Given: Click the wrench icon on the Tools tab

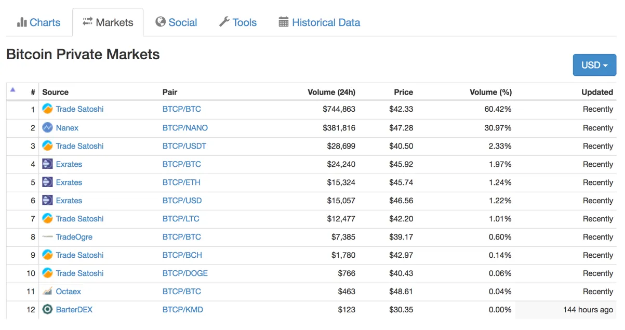Looking at the screenshot, I should pos(224,22).
